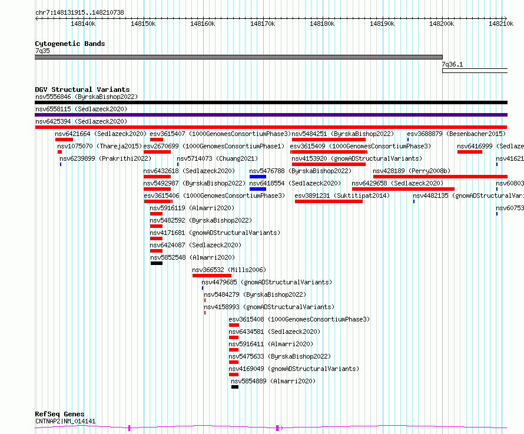This screenshot has width=524, height=434.
Task: Click nsv6239899 (Prakrithi2022) label
Action: coord(105,158)
